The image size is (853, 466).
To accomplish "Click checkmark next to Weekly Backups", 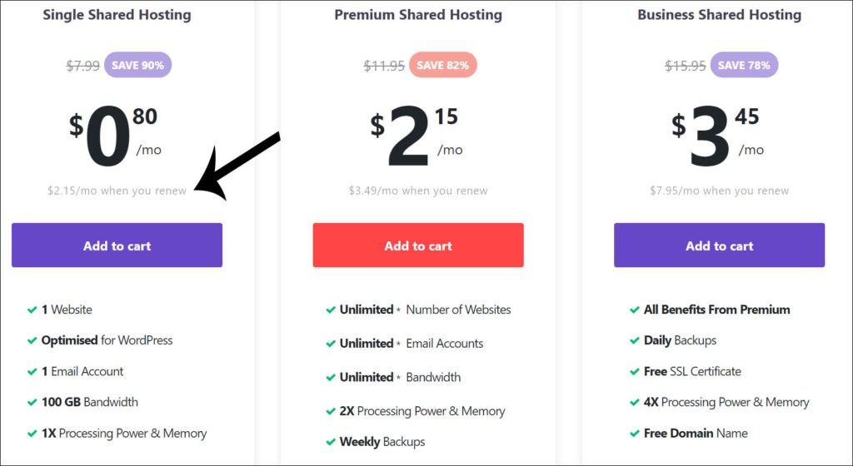I will (330, 442).
